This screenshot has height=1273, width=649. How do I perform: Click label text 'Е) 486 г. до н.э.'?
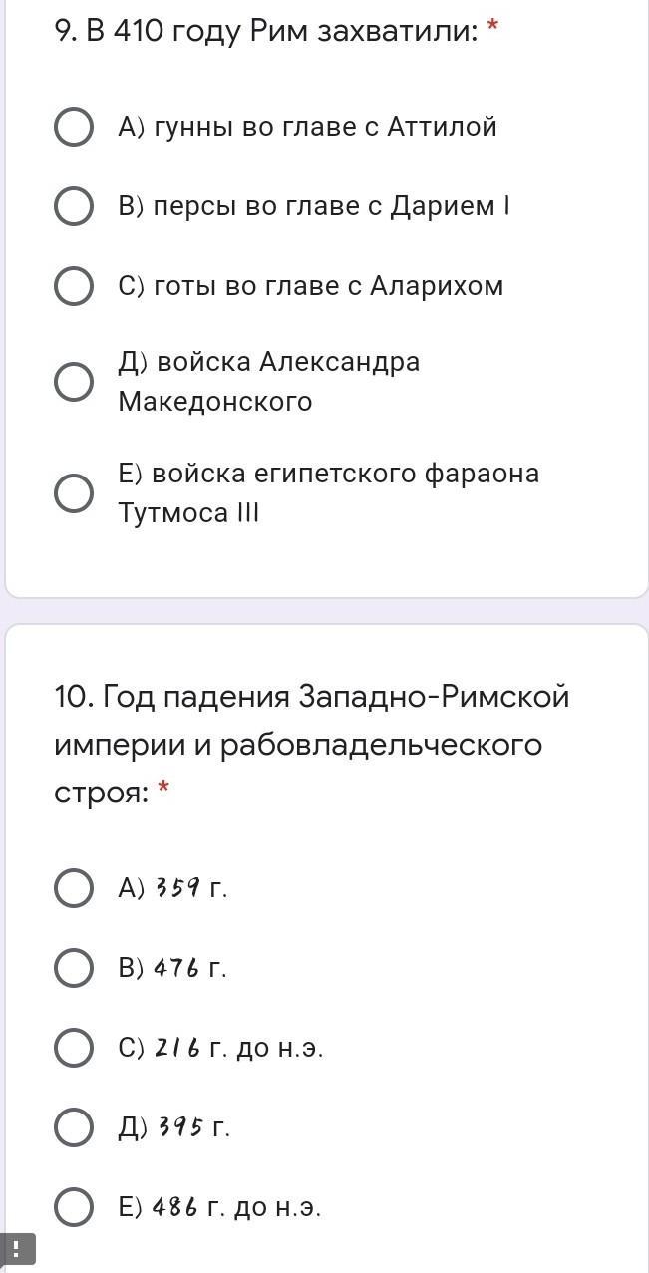point(219,1207)
